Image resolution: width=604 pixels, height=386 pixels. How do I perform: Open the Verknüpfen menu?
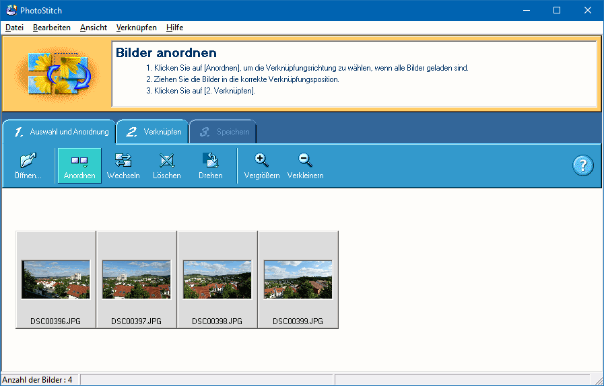coord(137,28)
